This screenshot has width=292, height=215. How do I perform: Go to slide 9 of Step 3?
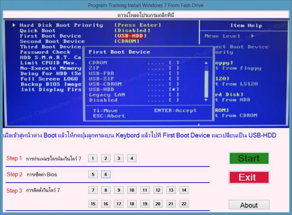coord(119,190)
